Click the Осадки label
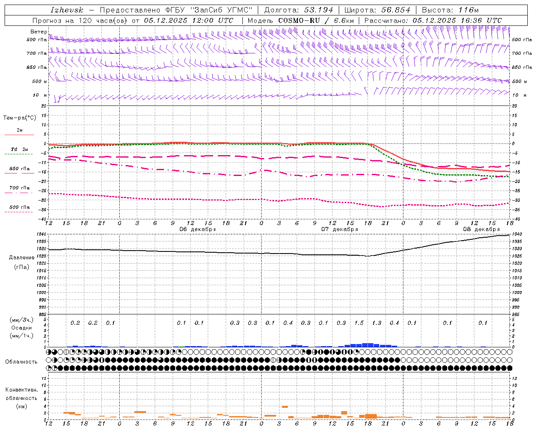The image size is (534, 427). pos(22,328)
